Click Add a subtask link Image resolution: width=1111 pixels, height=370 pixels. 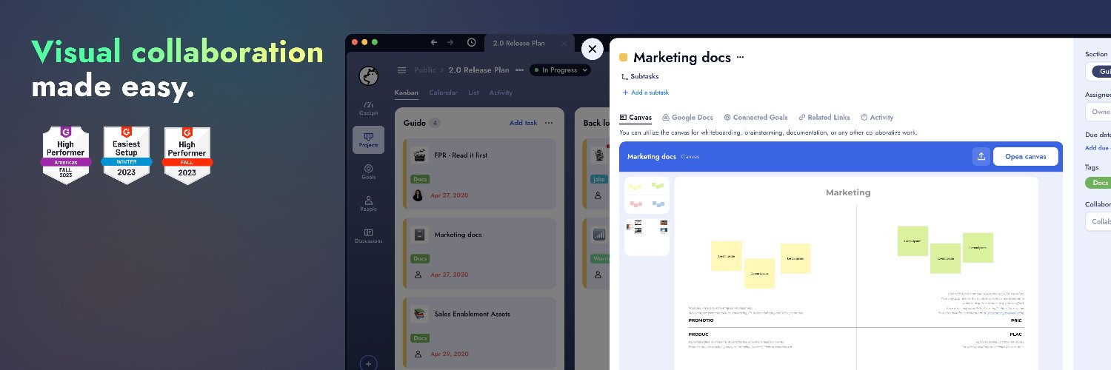pos(645,92)
